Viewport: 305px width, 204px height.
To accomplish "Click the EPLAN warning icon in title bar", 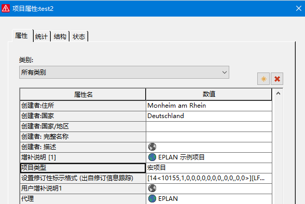I will click(6, 8).
